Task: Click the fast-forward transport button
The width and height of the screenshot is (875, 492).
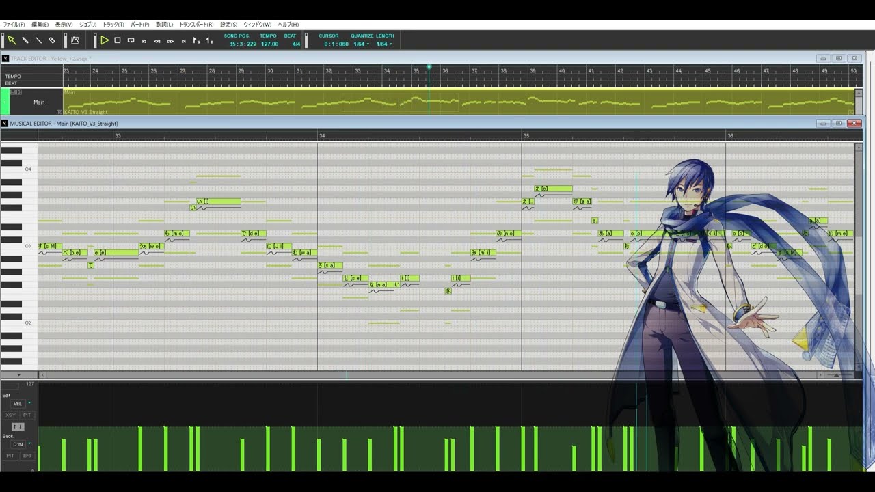Action: [x=170, y=41]
